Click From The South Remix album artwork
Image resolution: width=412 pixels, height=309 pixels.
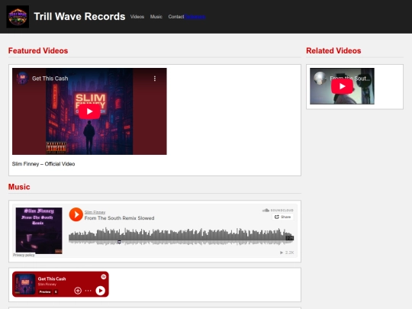click(39, 230)
